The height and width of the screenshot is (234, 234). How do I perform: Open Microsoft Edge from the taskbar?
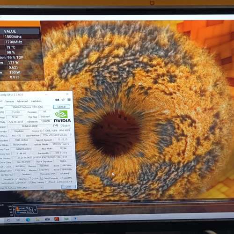28,220
